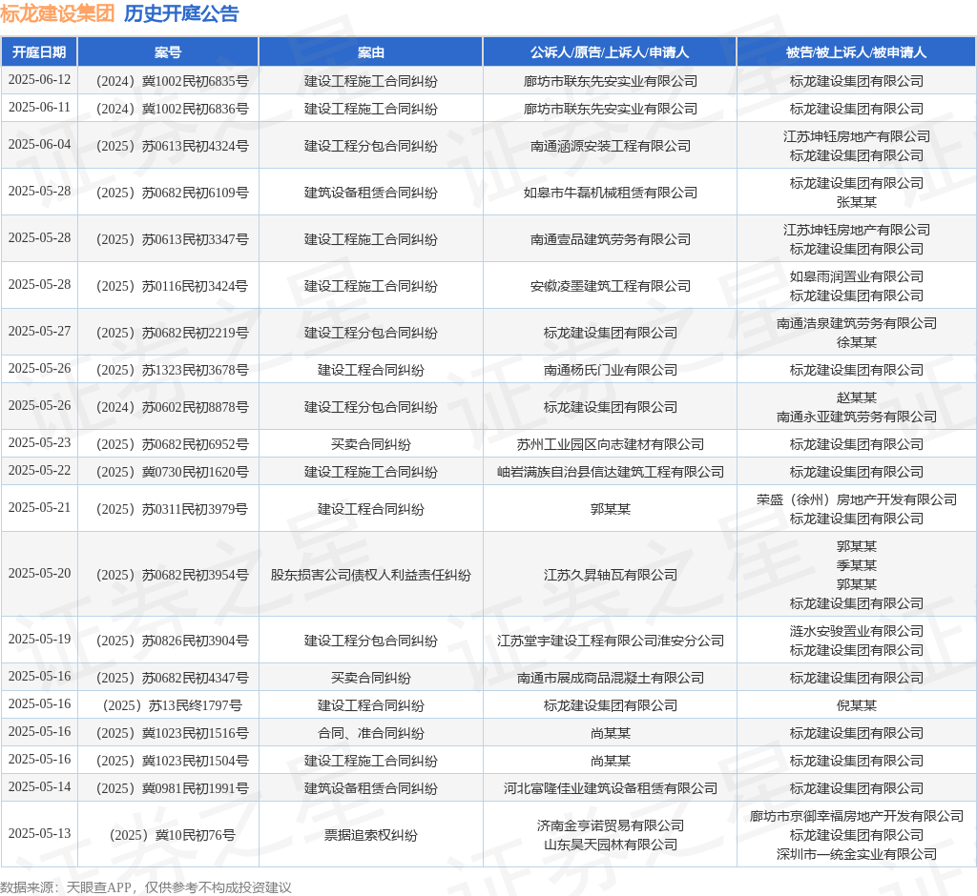Click case number (2025)冀1023民初1504号
The width and height of the screenshot is (977, 896).
172,761
